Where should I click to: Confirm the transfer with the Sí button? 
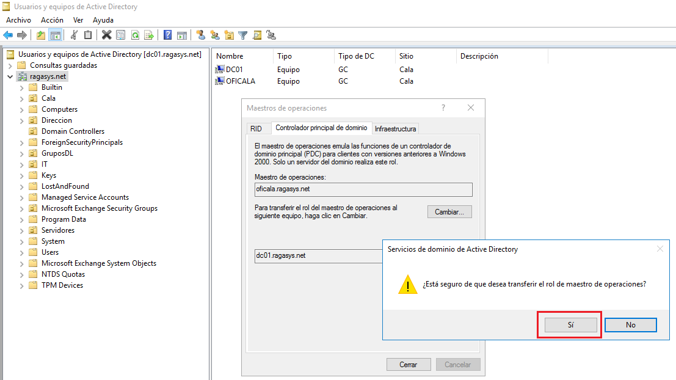[x=571, y=325]
